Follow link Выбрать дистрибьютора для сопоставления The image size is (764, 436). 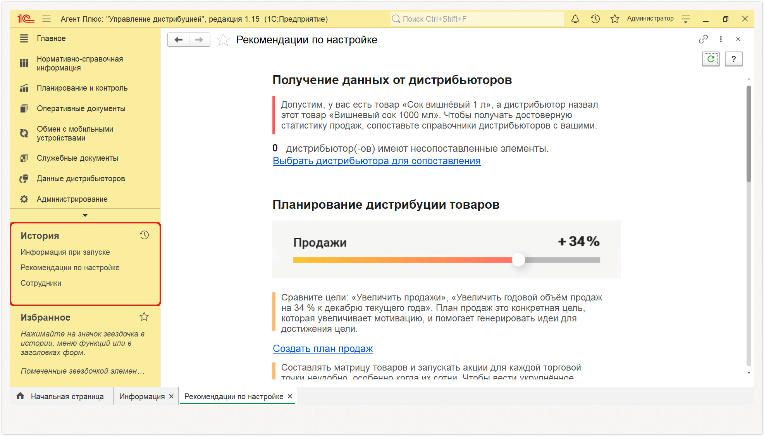(377, 161)
